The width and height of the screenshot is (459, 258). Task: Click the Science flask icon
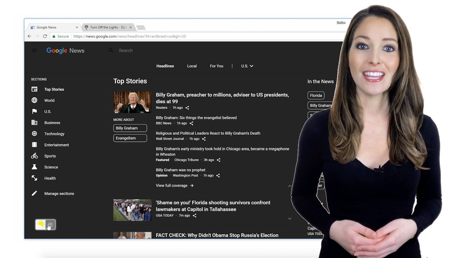(34, 167)
